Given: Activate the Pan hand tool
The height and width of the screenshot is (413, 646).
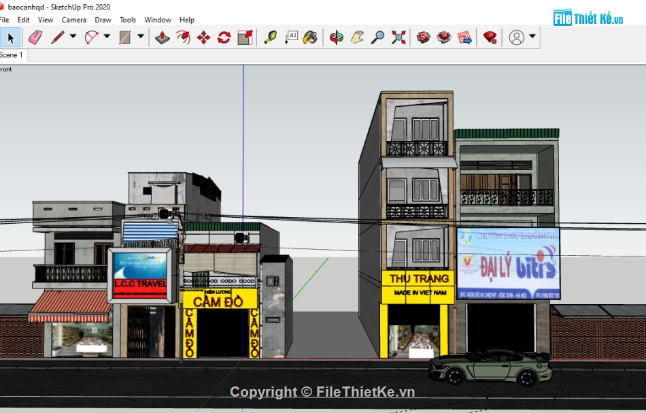Looking at the screenshot, I should [357, 37].
